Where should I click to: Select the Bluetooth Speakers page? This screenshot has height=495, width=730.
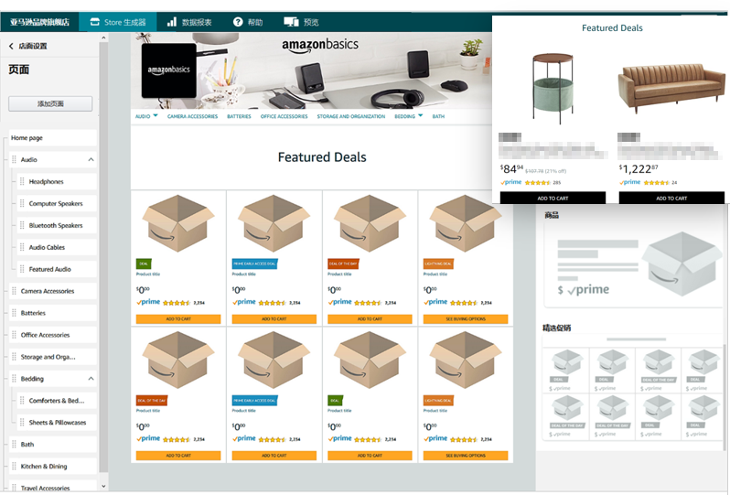57,225
